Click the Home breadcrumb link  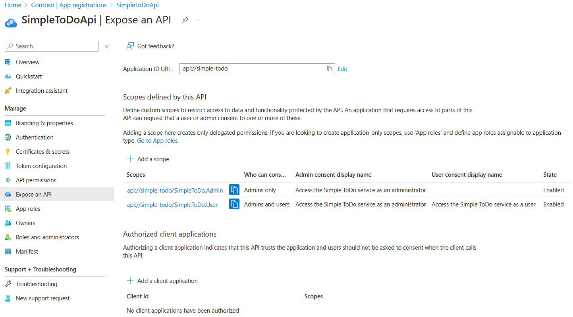point(13,5)
